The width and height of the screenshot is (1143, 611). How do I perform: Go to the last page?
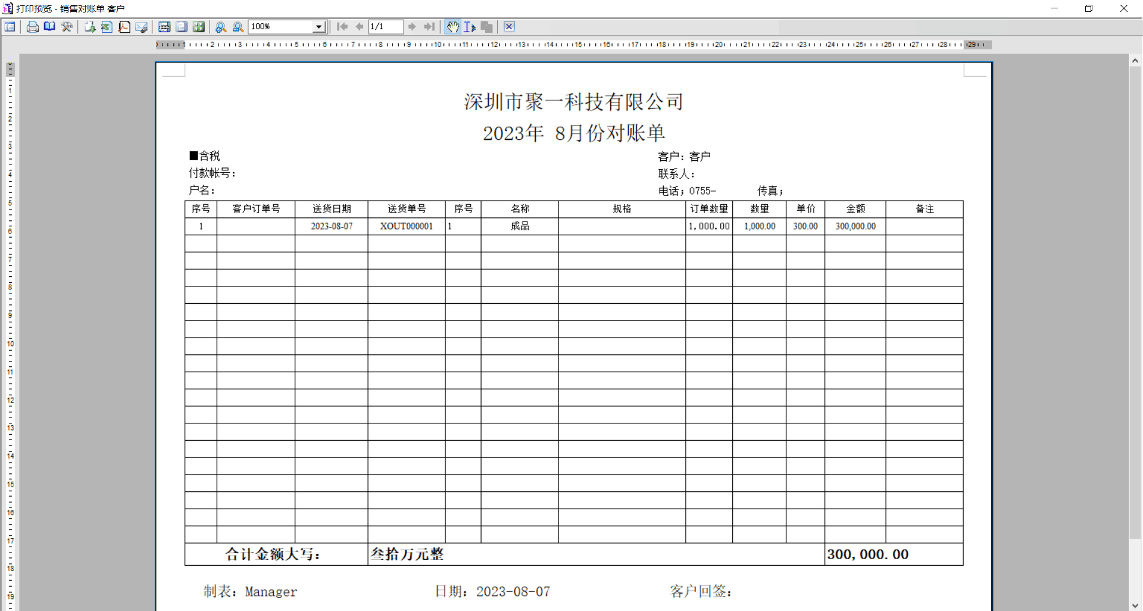[429, 27]
